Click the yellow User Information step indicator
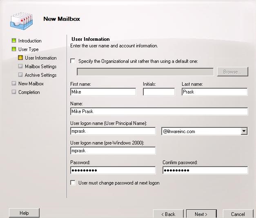Image resolution: width=256 pixels, height=218 pixels. (x=20, y=58)
